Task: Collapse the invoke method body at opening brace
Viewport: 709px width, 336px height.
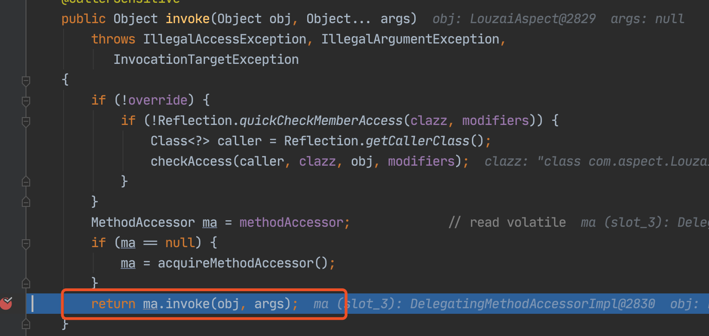Action: tap(26, 81)
